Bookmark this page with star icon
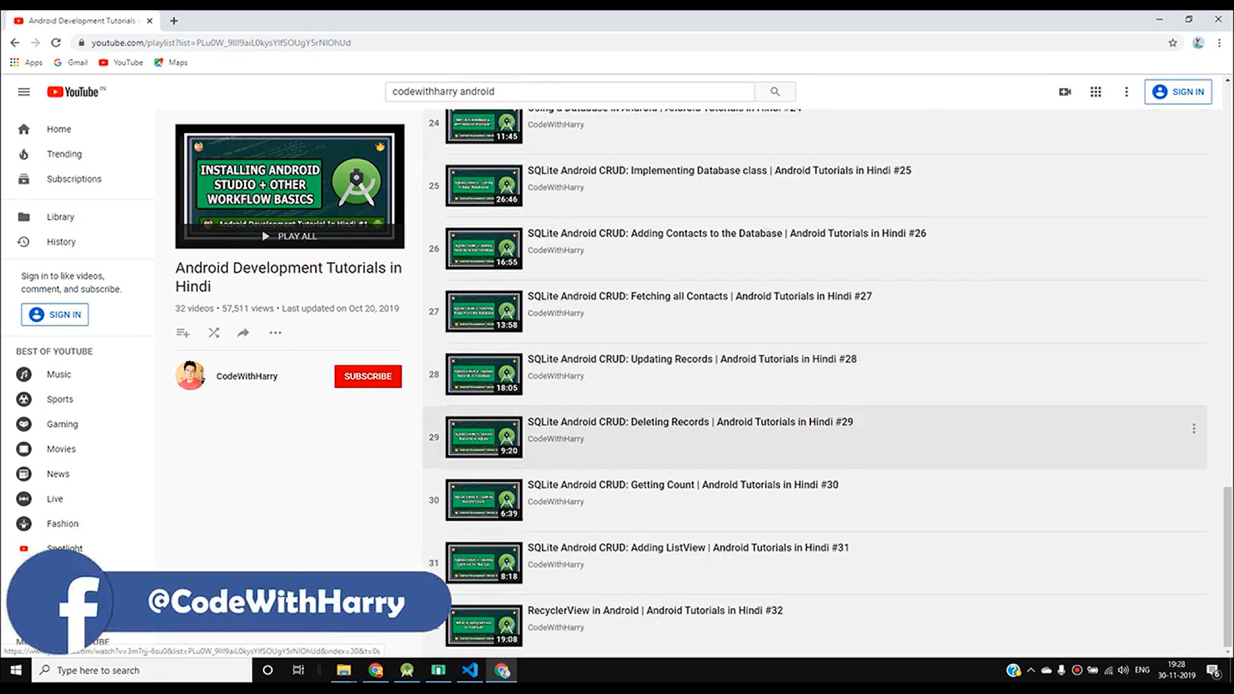1234x694 pixels. point(1173,43)
